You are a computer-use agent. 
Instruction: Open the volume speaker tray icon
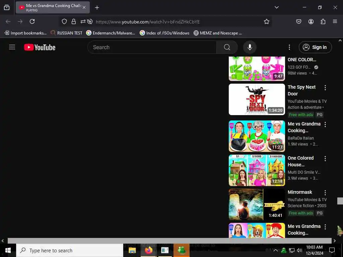pos(299,250)
